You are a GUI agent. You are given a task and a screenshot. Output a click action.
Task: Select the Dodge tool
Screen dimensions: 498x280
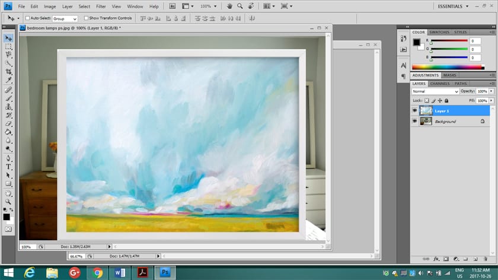(x=8, y=149)
